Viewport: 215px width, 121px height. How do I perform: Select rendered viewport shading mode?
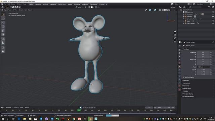tap(169, 10)
